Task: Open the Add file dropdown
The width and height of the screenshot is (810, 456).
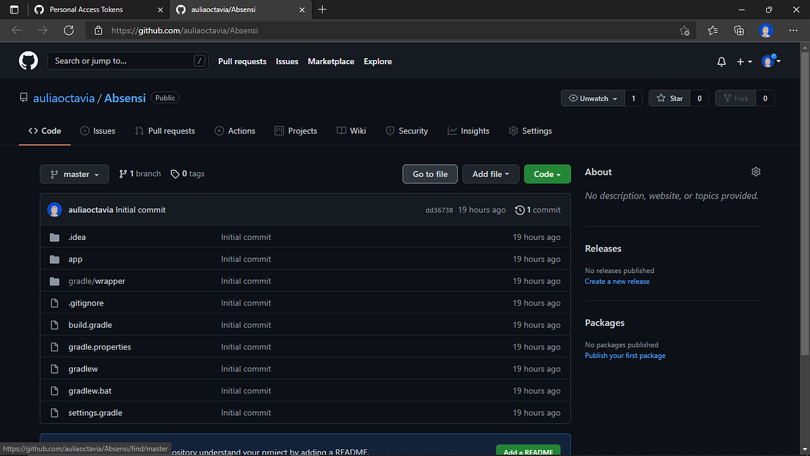Action: click(491, 174)
